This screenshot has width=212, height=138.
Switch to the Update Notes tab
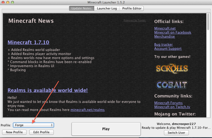[81, 8]
